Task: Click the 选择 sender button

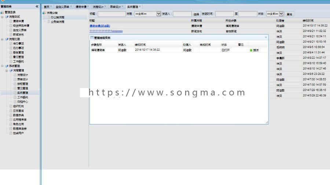Action: click(x=196, y=14)
